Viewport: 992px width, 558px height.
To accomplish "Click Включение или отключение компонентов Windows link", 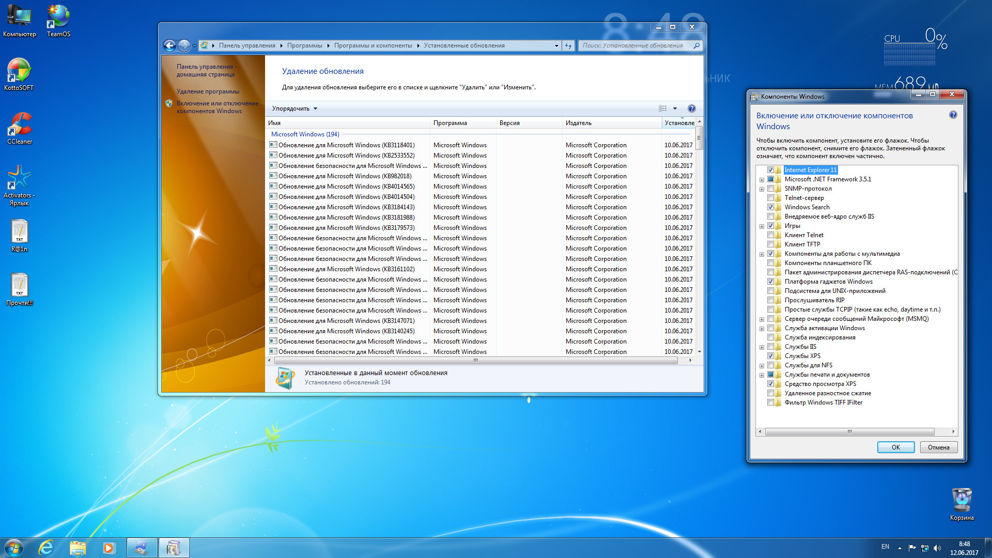I will pyautogui.click(x=218, y=107).
